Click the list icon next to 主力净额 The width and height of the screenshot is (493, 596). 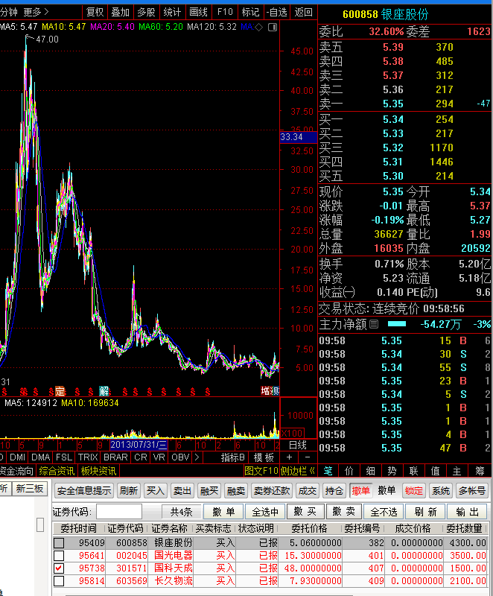click(374, 324)
